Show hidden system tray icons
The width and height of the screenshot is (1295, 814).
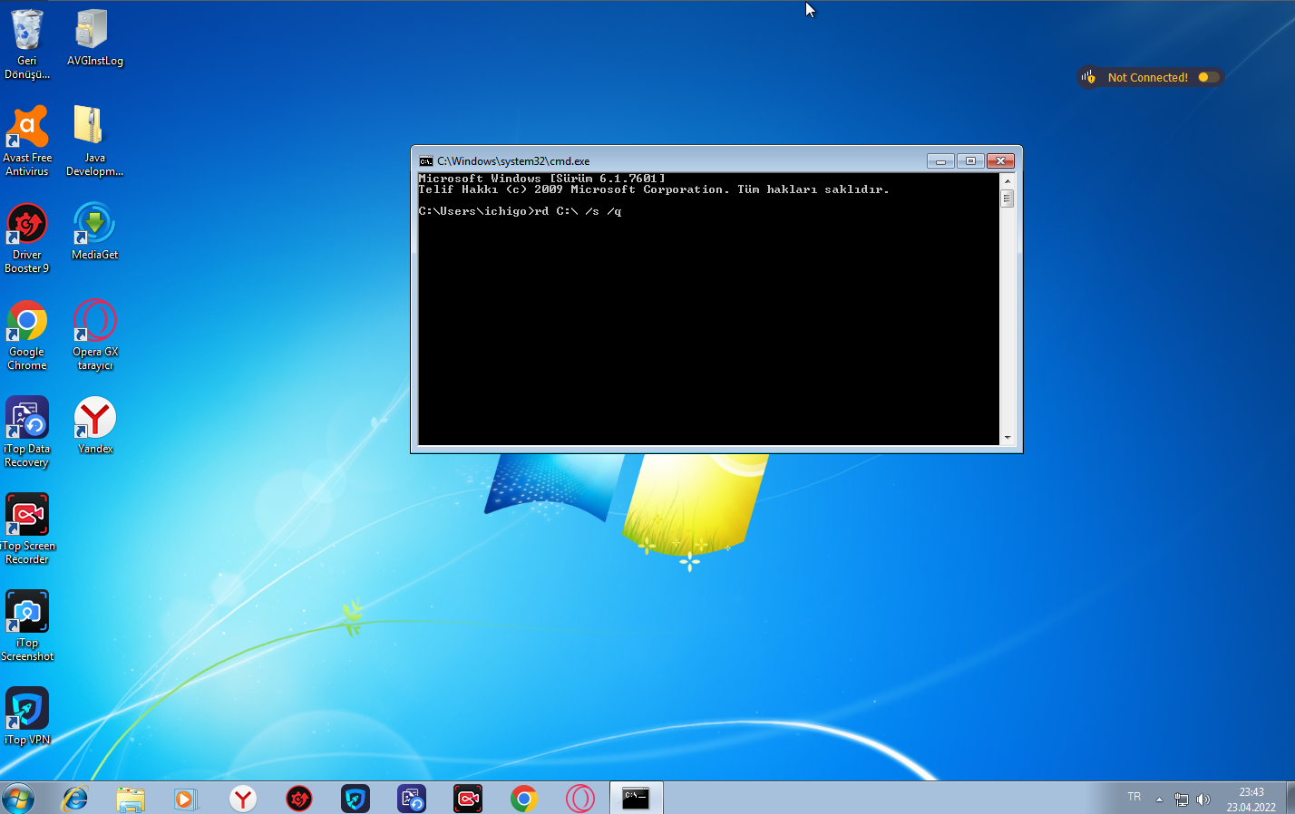pyautogui.click(x=1159, y=799)
